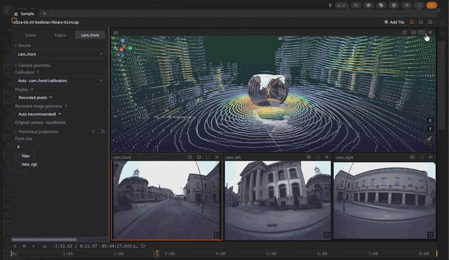Image resolution: width=449 pixels, height=260 pixels.
Task: Click the tag icon in top toolbar
Action: click(x=381, y=5)
